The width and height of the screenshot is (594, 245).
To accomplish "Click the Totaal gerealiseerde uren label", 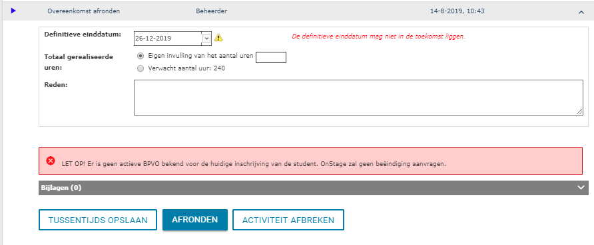I will [79, 62].
